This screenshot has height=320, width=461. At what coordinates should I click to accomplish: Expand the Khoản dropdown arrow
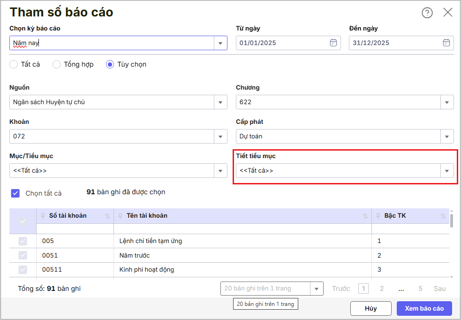click(220, 137)
